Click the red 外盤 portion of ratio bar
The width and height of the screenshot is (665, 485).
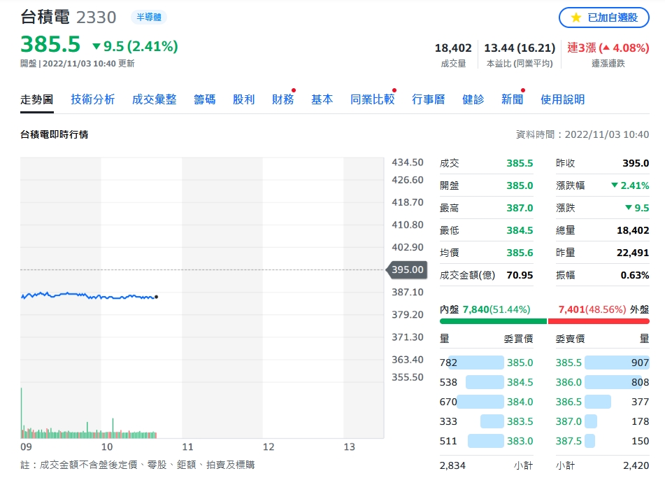[599, 322]
